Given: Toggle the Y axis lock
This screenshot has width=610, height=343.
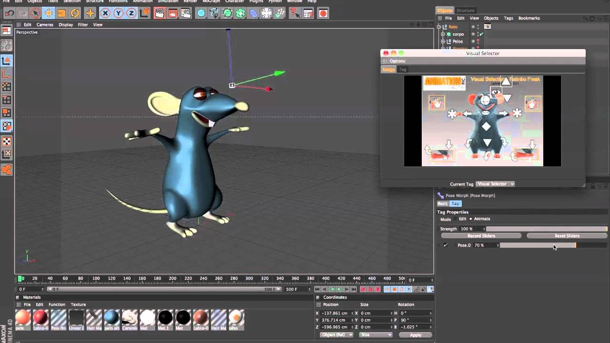Looking at the screenshot, I should (x=118, y=13).
